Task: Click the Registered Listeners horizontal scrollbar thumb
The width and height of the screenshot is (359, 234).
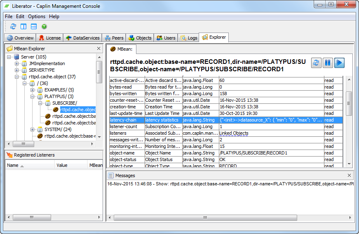Action: [x=32, y=217]
